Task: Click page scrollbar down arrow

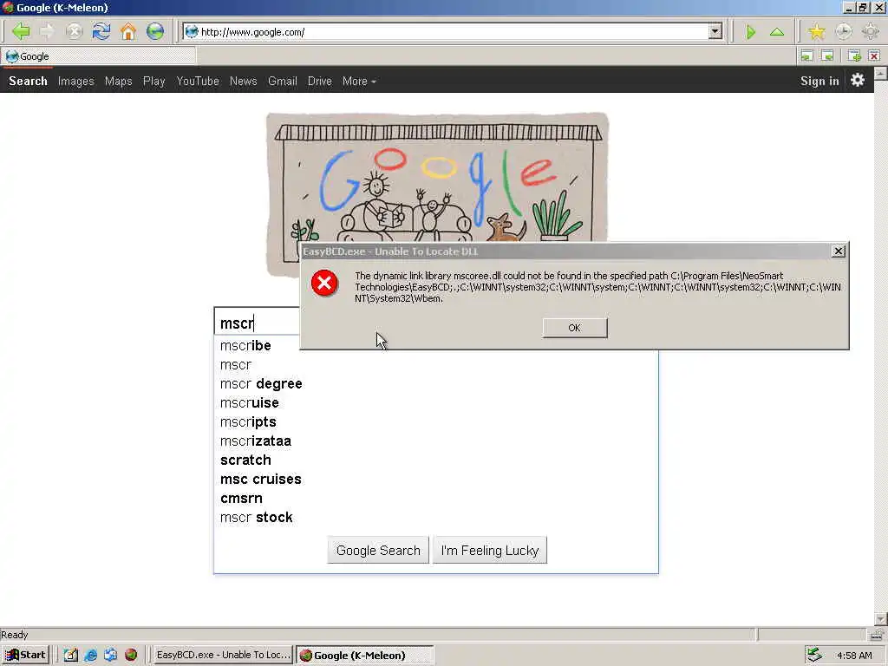Action: [881, 619]
